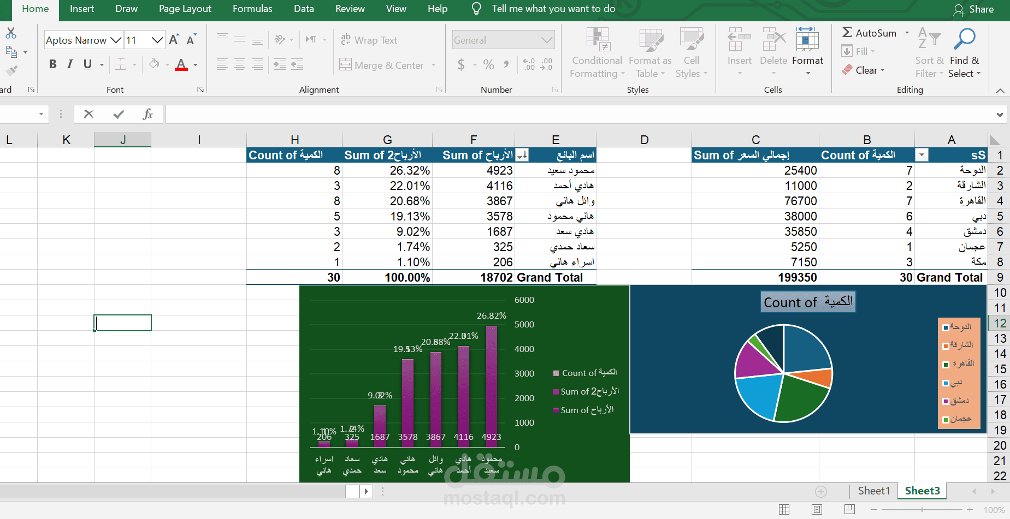Toggle Wrap Text
The image size is (1010, 519).
click(x=369, y=40)
